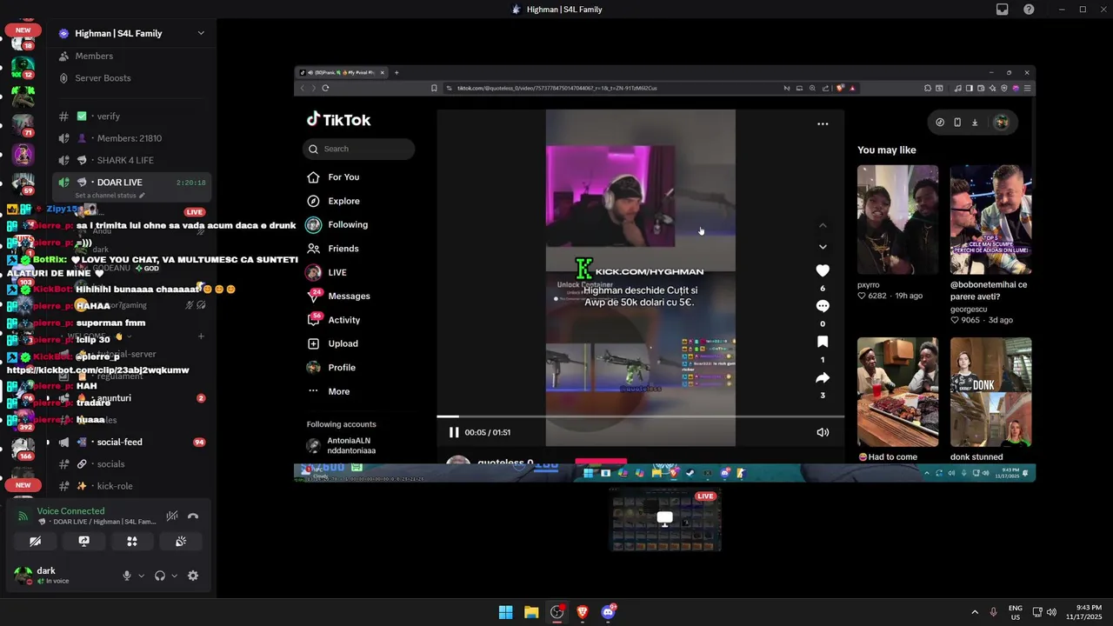Open File Explorer from taskbar
Viewport: 1113px width, 626px height.
click(x=531, y=612)
